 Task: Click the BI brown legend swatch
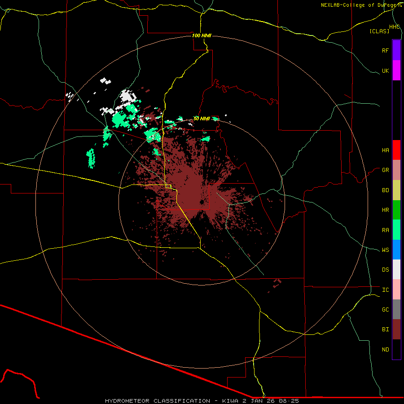[x=396, y=329]
